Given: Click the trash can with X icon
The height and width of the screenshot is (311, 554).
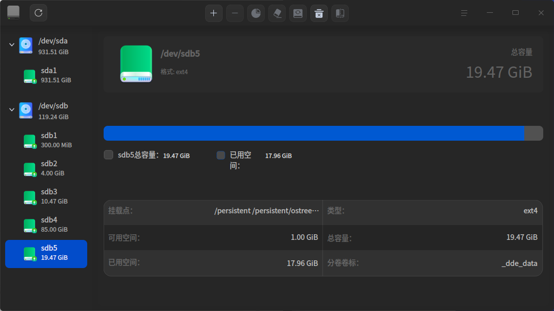Looking at the screenshot, I should 319,13.
